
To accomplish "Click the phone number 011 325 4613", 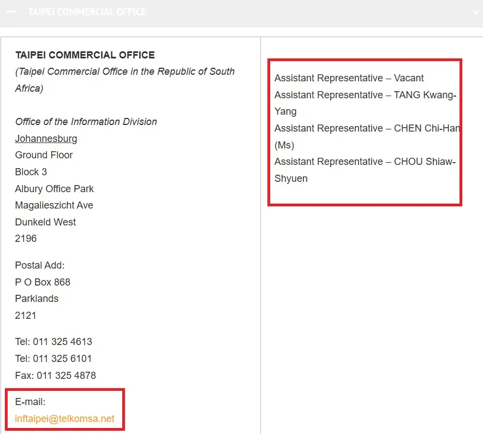I will click(x=63, y=342).
